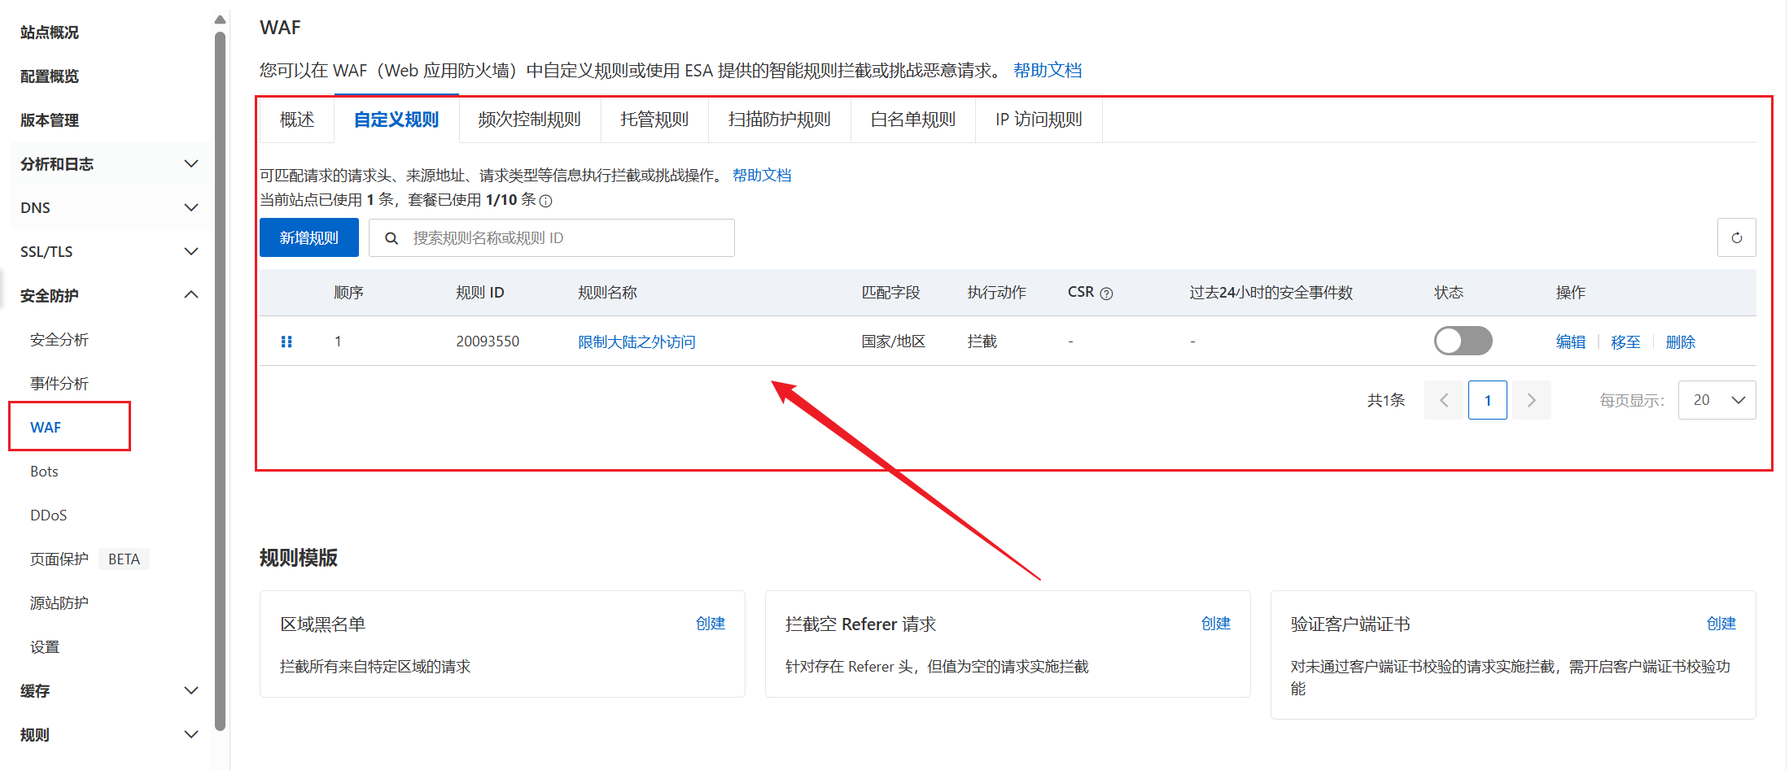Click the search magnifier icon in the rule search box
Viewport: 1789px width, 770px height.
pos(391,238)
